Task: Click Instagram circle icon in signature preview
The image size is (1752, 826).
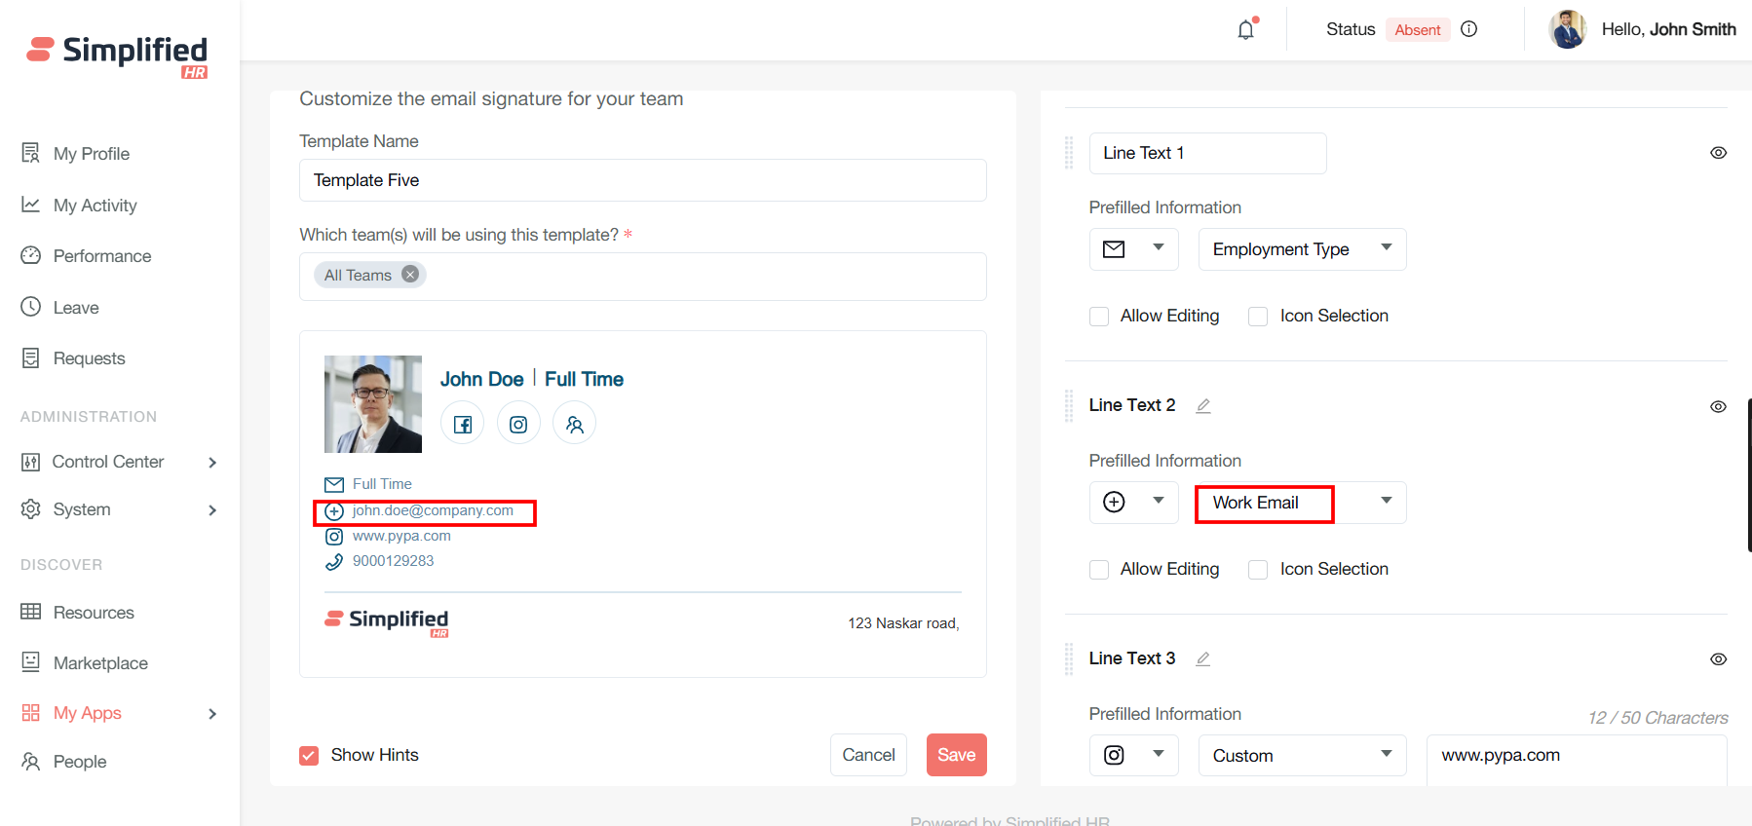Action: [x=518, y=424]
